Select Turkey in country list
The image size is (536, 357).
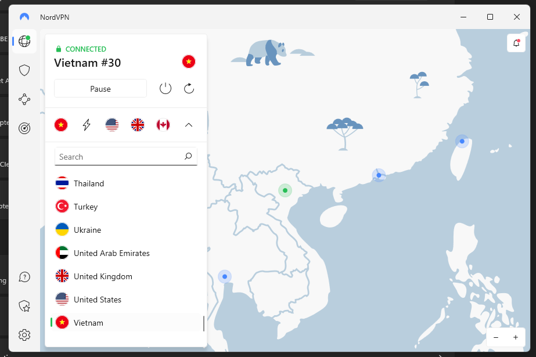126,207
